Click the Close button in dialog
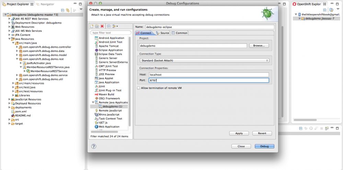Image resolution: width=343 pixels, height=170 pixels. click(241, 146)
